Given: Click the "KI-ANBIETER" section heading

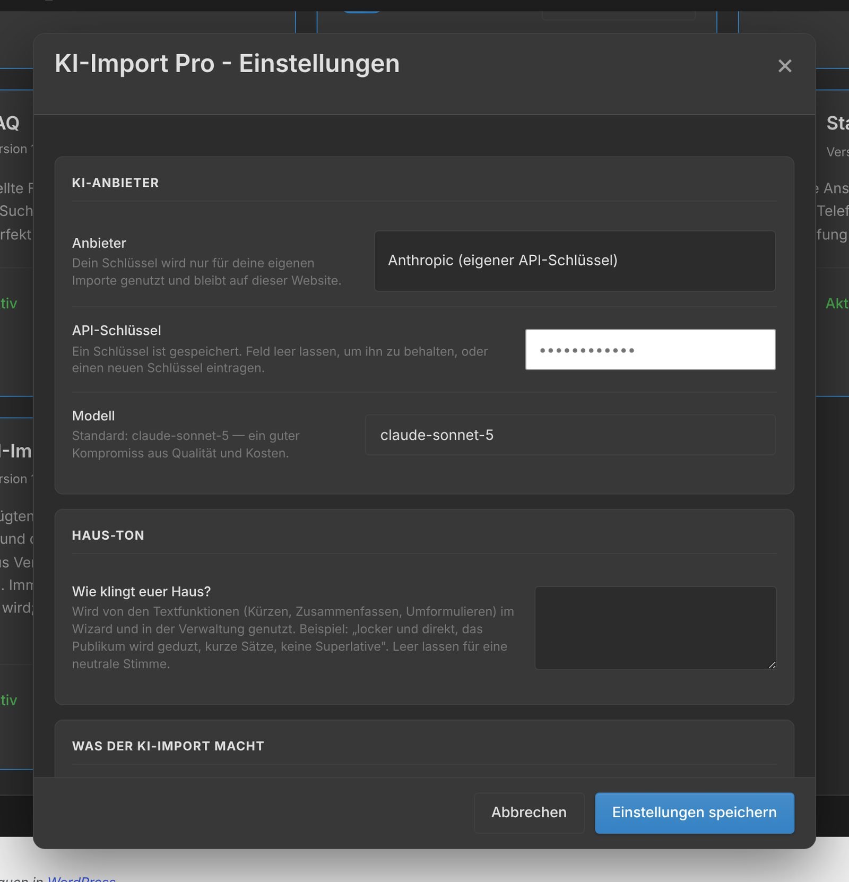Looking at the screenshot, I should click(115, 183).
